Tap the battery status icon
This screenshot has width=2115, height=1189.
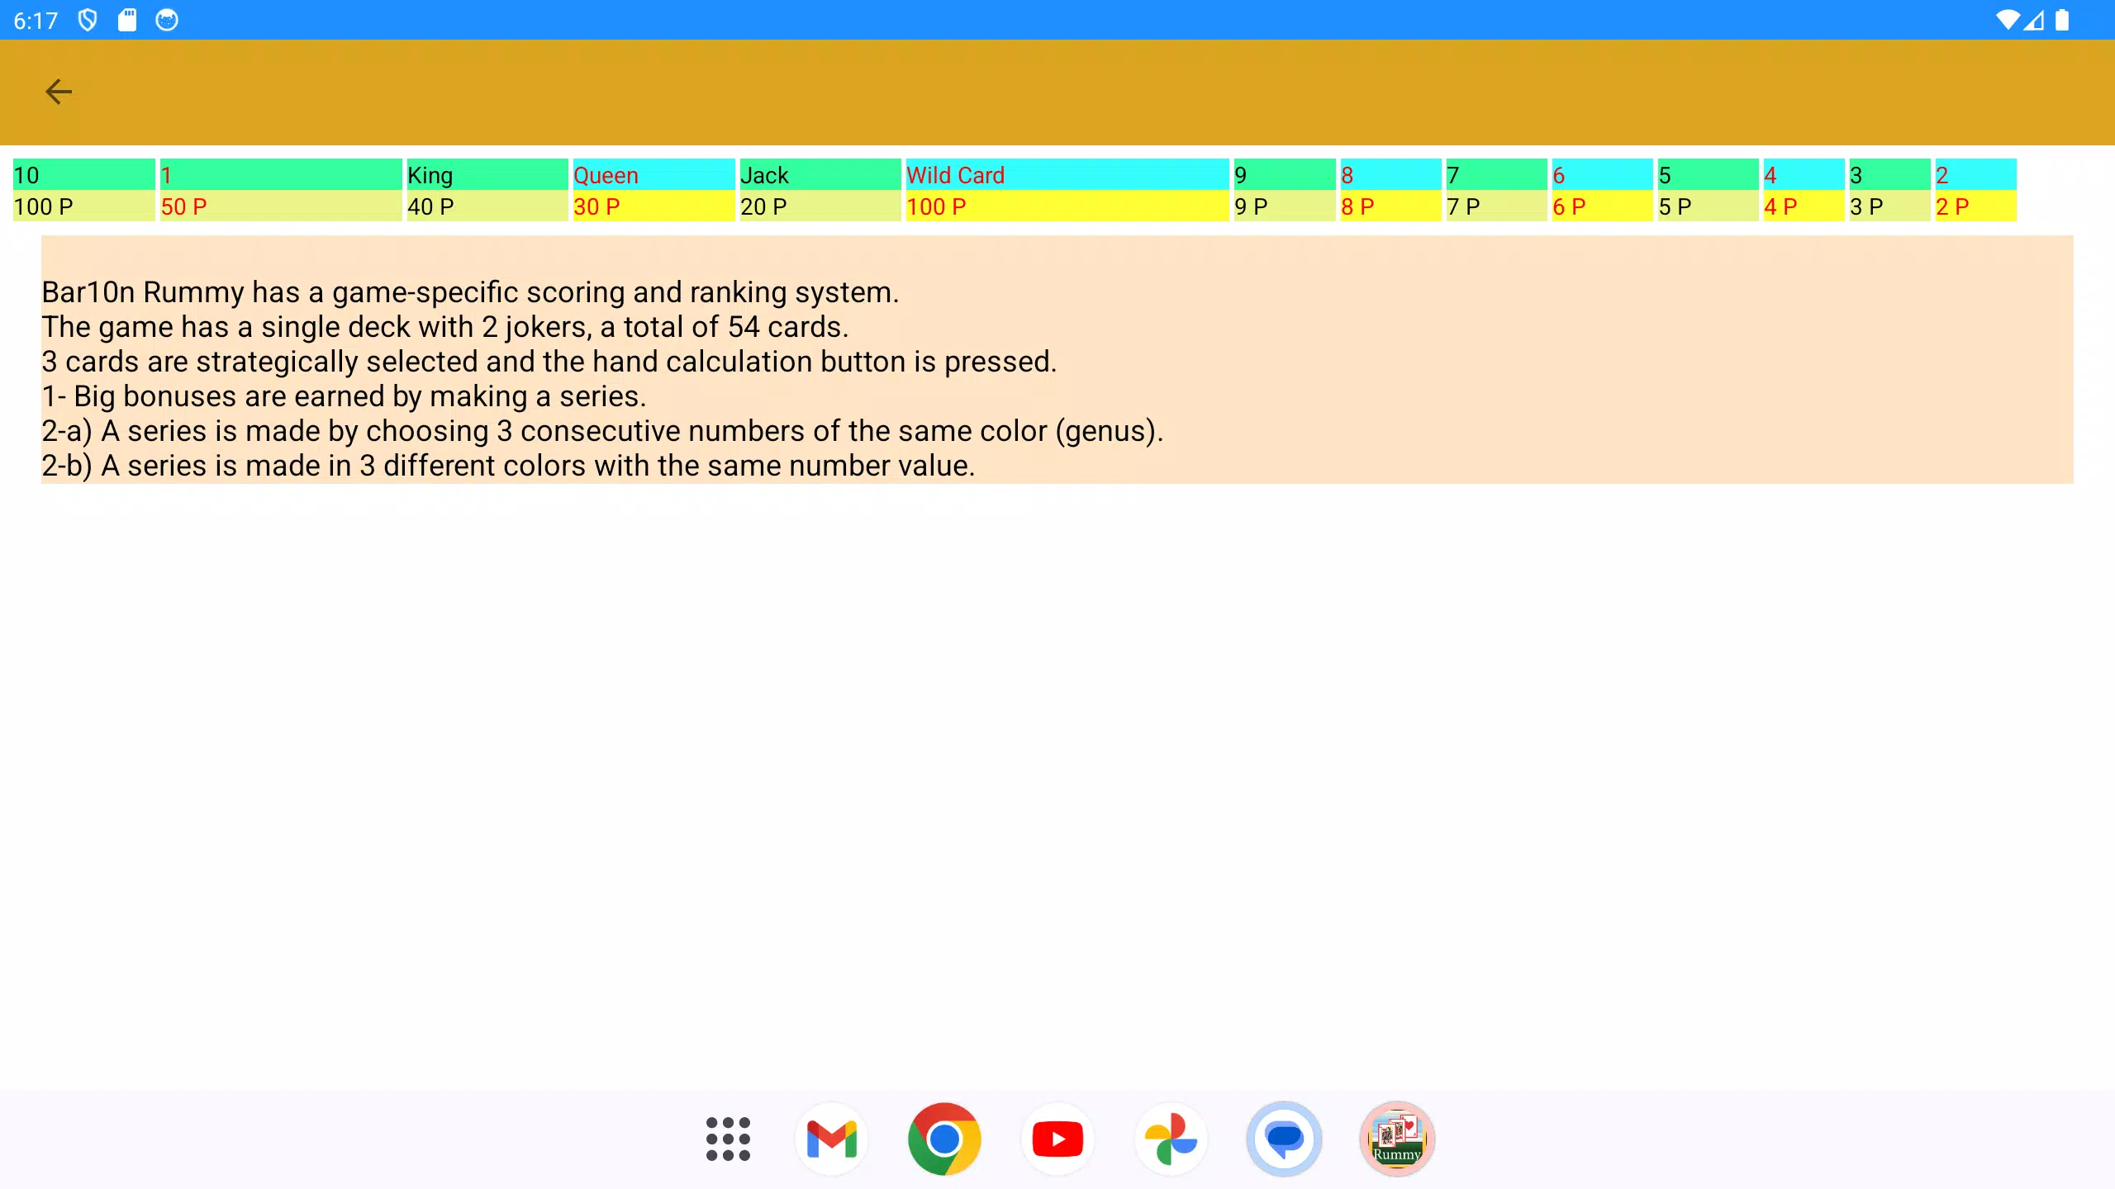coord(2062,20)
